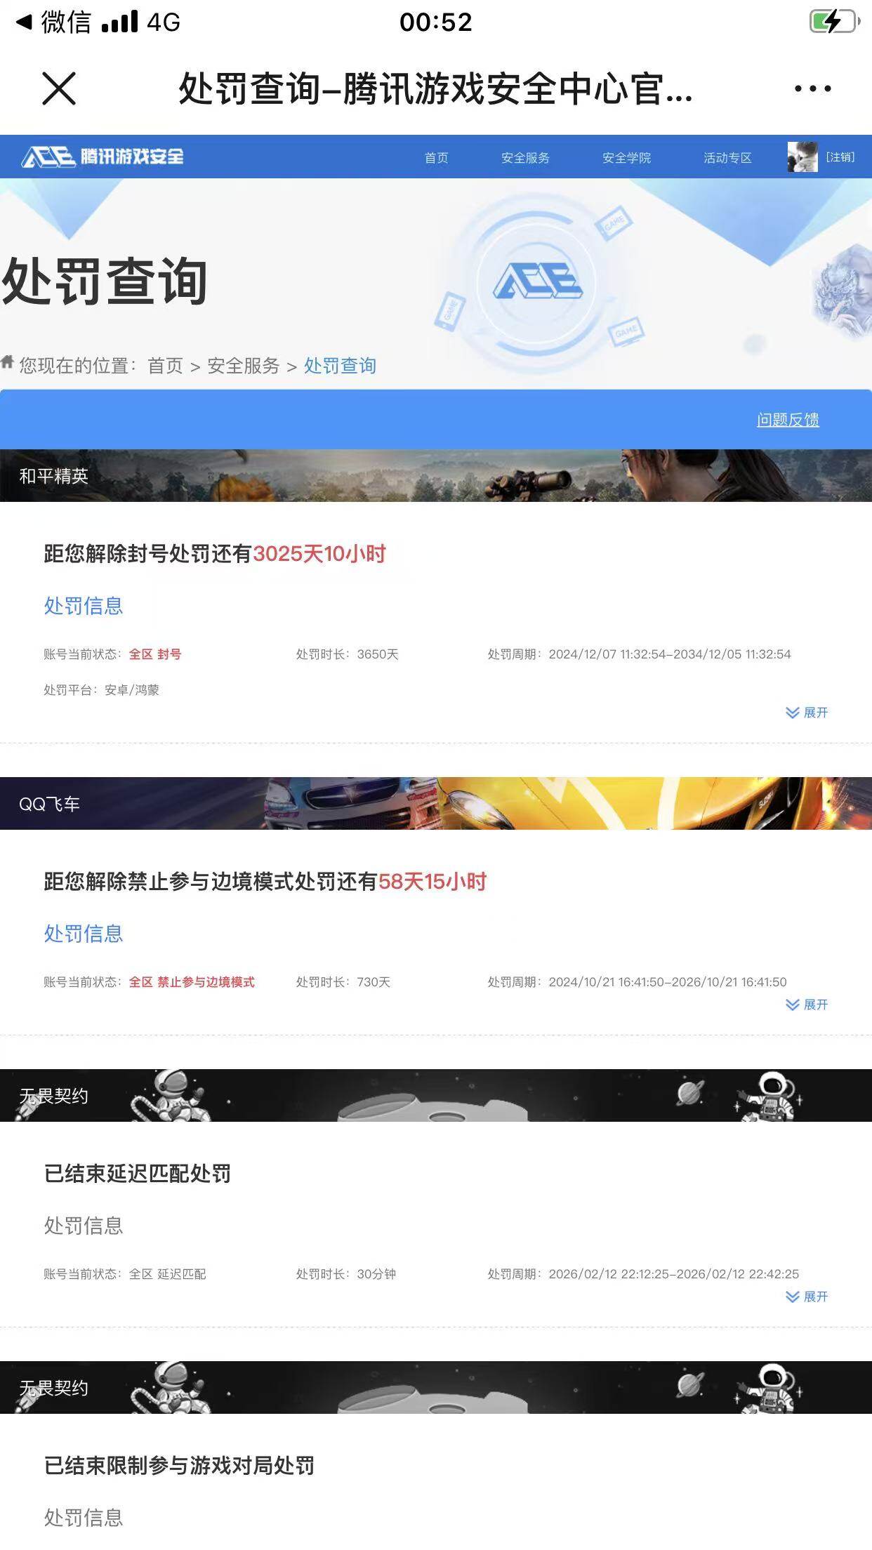872x1550 pixels.
Task: Click 处罚信息 under 和平精英
Action: 84,606
